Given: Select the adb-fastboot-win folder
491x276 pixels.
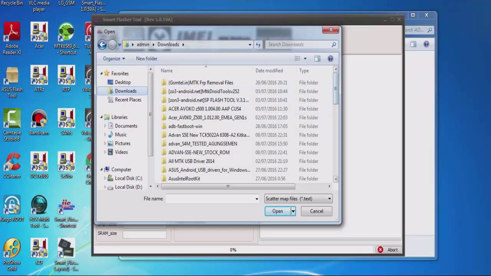Looking at the screenshot, I should [x=185, y=126].
